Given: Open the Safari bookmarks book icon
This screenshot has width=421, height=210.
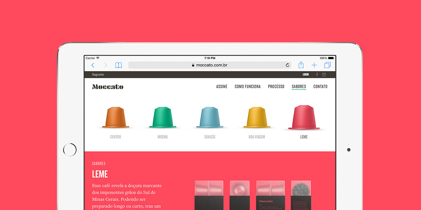Looking at the screenshot, I should point(118,65).
